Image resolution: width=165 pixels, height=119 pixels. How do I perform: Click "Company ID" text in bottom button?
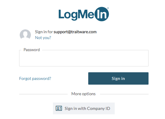[99, 108]
